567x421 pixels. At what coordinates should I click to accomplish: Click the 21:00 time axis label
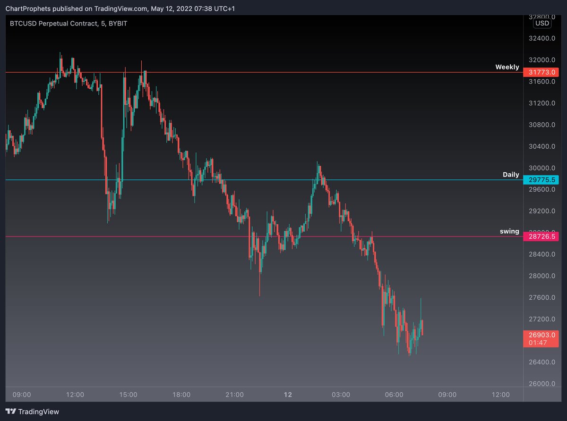click(x=234, y=395)
